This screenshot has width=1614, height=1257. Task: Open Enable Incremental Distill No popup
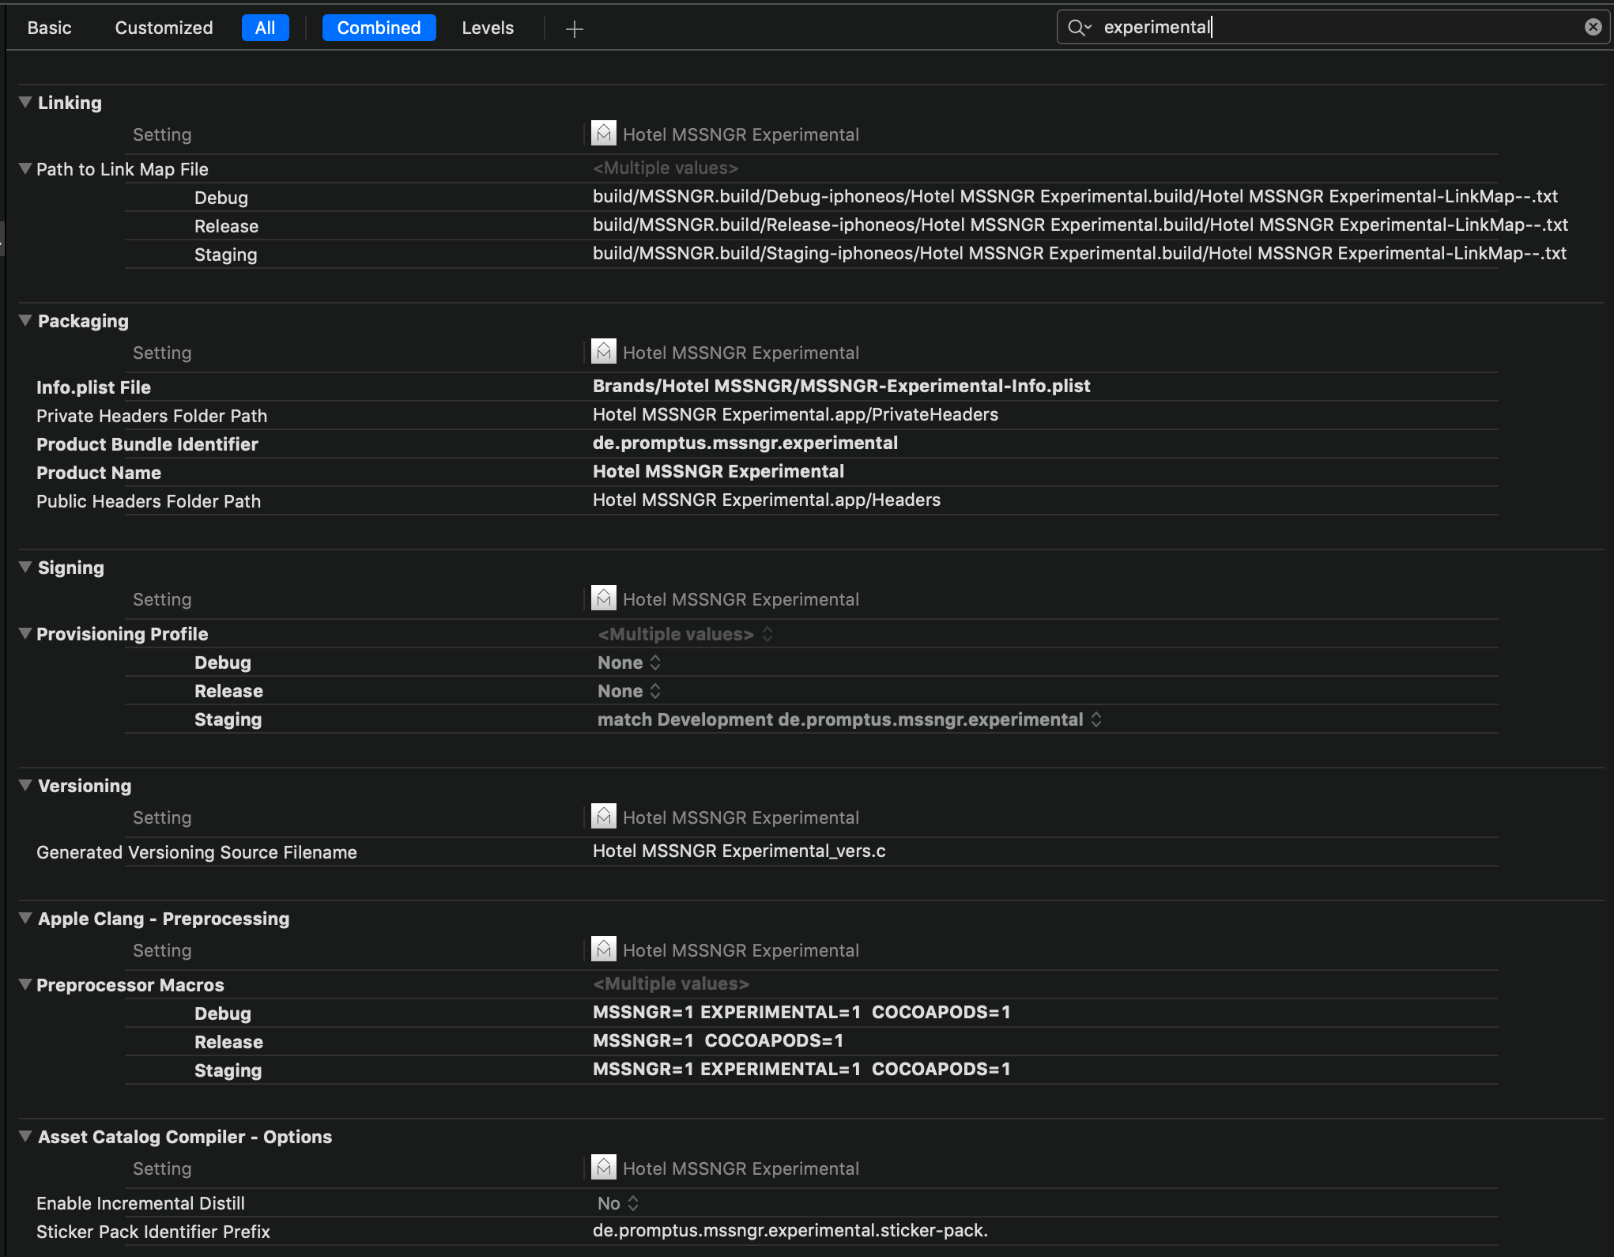(x=618, y=1203)
